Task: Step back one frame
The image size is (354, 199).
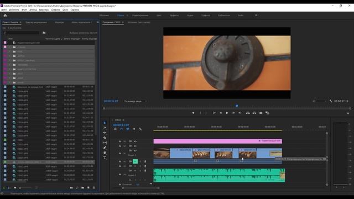Action: 221,113
